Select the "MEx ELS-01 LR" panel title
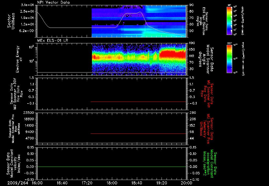The height and width of the screenshot is (186, 269). coord(53,40)
